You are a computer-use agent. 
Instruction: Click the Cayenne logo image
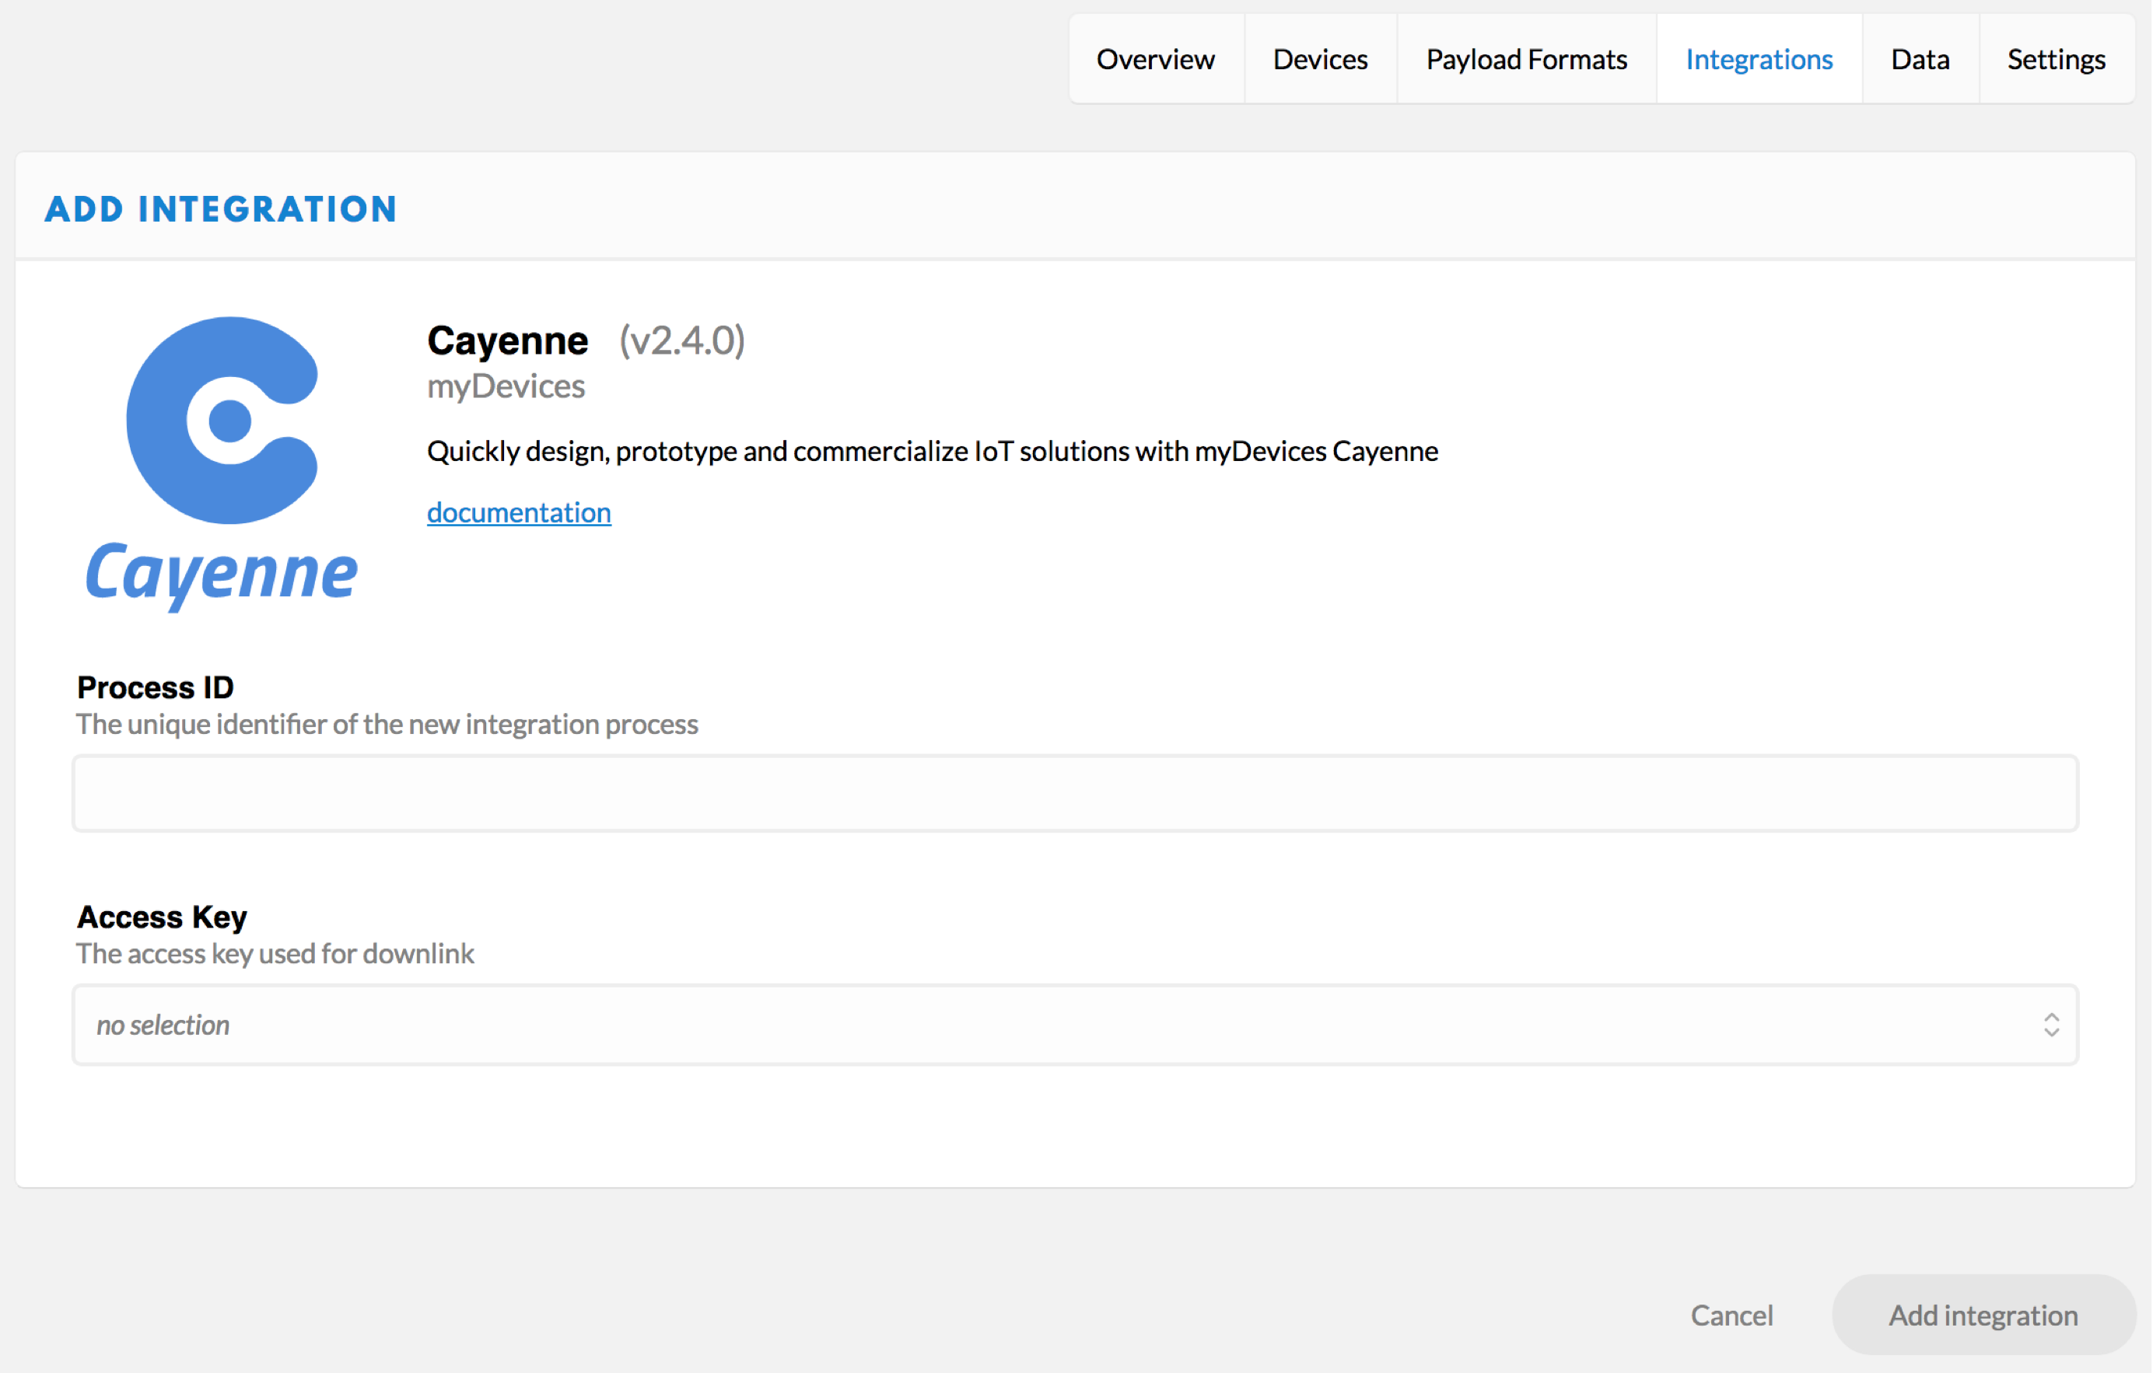[x=222, y=463]
